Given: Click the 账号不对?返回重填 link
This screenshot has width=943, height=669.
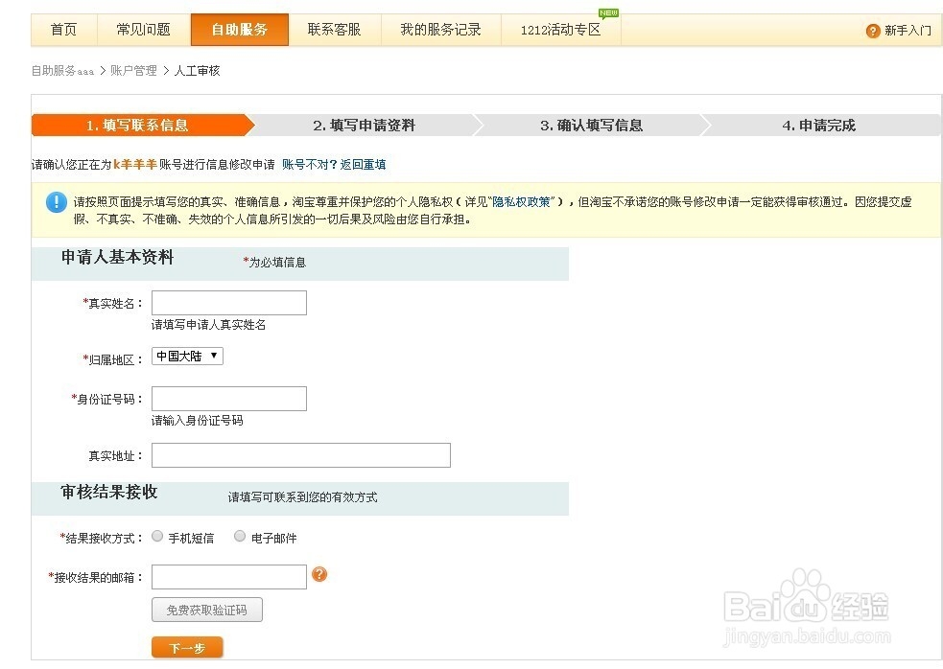Looking at the screenshot, I should [334, 165].
